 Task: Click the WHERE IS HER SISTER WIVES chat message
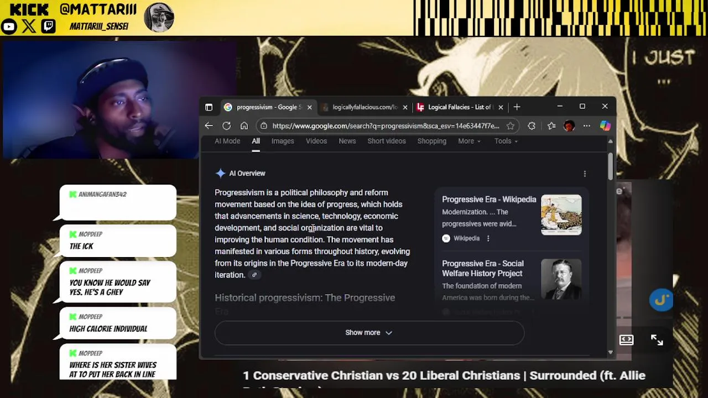(x=113, y=370)
